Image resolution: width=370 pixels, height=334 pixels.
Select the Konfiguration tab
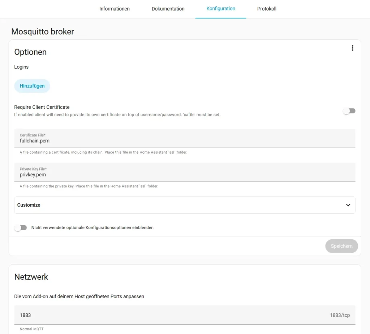(221, 9)
